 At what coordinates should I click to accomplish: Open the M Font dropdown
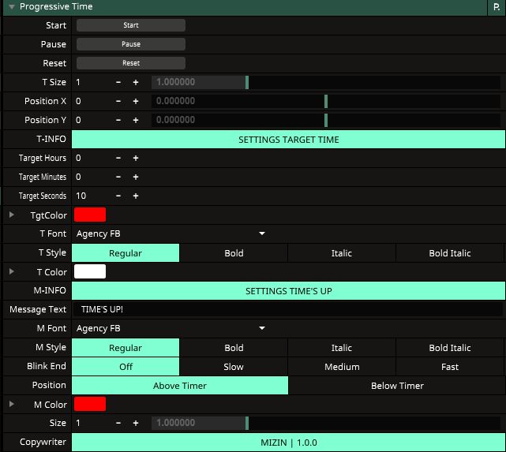[171, 328]
